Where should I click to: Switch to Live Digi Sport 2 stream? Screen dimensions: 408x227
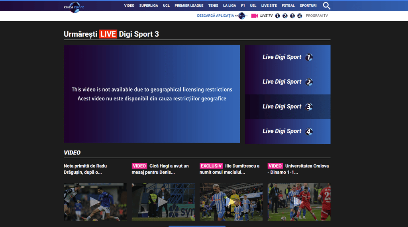[288, 82]
